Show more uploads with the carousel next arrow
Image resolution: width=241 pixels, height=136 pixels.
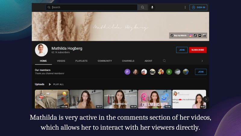[x=206, y=99]
